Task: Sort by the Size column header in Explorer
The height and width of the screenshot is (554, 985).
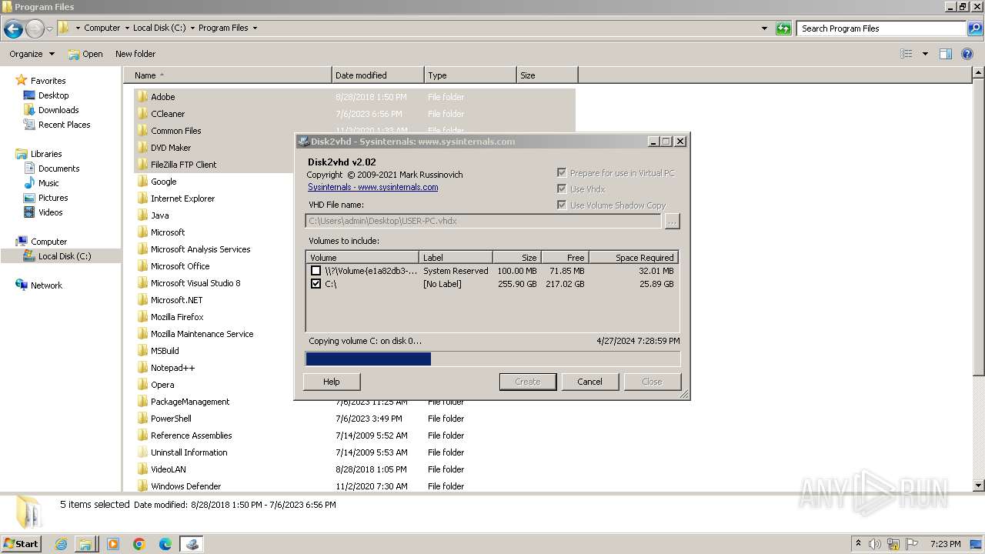Action: pos(547,75)
